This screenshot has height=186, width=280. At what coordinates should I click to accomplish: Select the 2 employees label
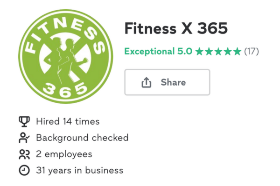(x=64, y=154)
